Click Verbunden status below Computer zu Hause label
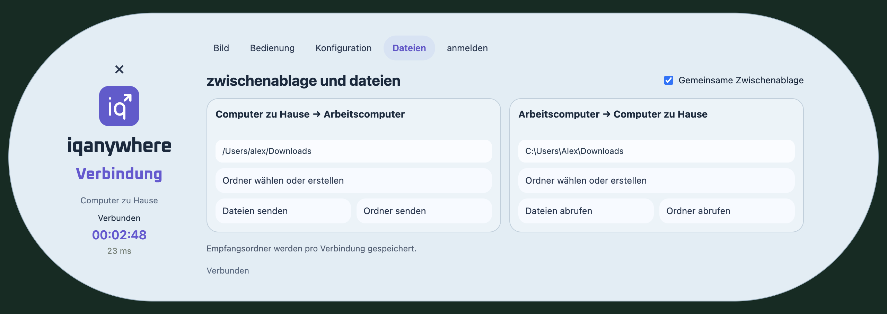887x314 pixels. (x=119, y=218)
